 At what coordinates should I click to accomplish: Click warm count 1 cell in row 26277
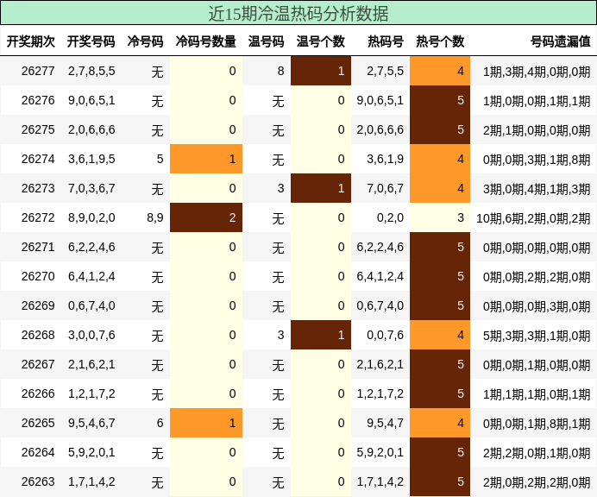coord(321,71)
